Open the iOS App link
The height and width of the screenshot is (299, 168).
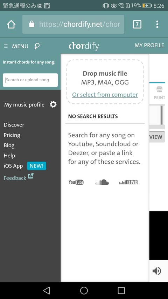coord(13,166)
